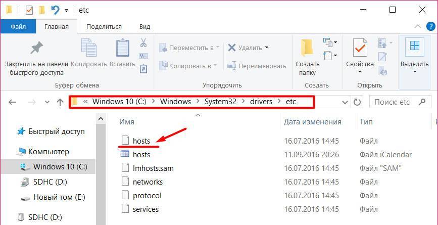Select Быстрый доступ in navigation pane
Screen dimensions: 438x225
pyautogui.click(x=57, y=131)
